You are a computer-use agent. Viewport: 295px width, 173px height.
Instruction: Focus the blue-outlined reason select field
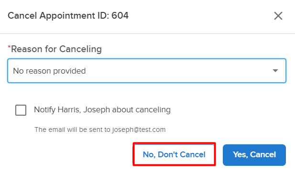[x=147, y=71]
